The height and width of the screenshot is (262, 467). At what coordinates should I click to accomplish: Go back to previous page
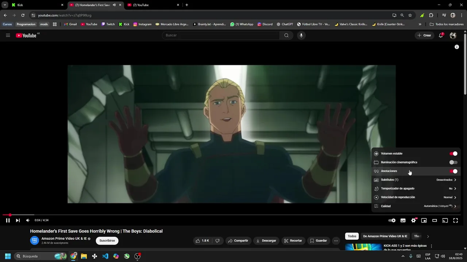coord(5,15)
